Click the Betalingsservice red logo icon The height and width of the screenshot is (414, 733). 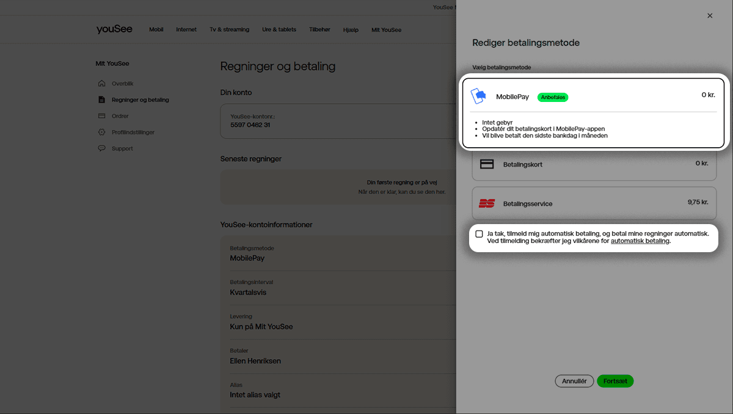click(x=487, y=203)
